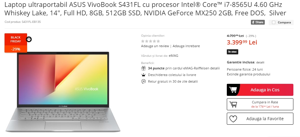Tick the Compara checkbox

pos(273,23)
